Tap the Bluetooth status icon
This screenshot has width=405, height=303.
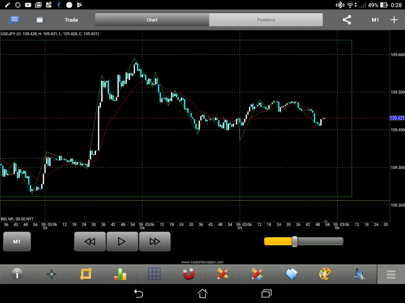pyautogui.click(x=340, y=5)
